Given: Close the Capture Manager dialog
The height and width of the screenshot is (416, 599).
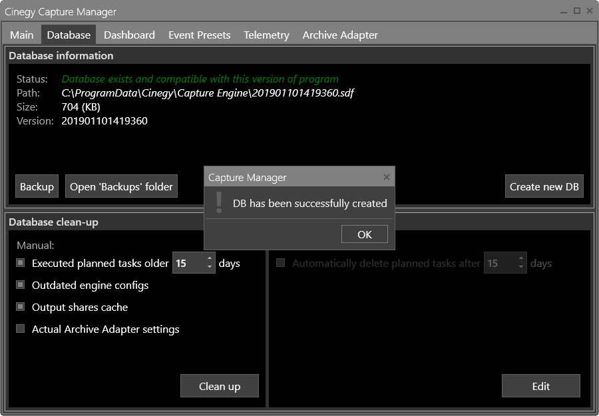Looking at the screenshot, I should 387,177.
